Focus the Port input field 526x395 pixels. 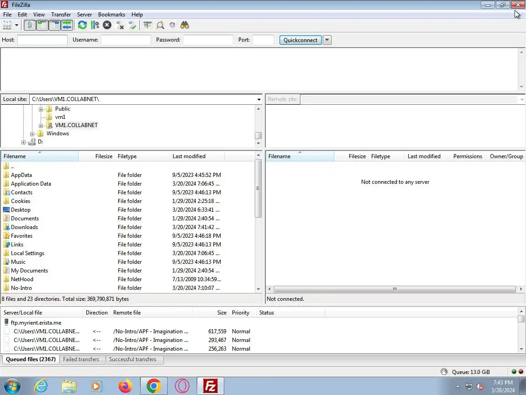point(263,40)
